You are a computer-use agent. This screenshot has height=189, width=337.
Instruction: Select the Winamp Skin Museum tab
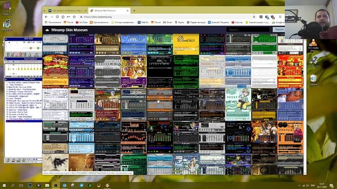(110, 10)
